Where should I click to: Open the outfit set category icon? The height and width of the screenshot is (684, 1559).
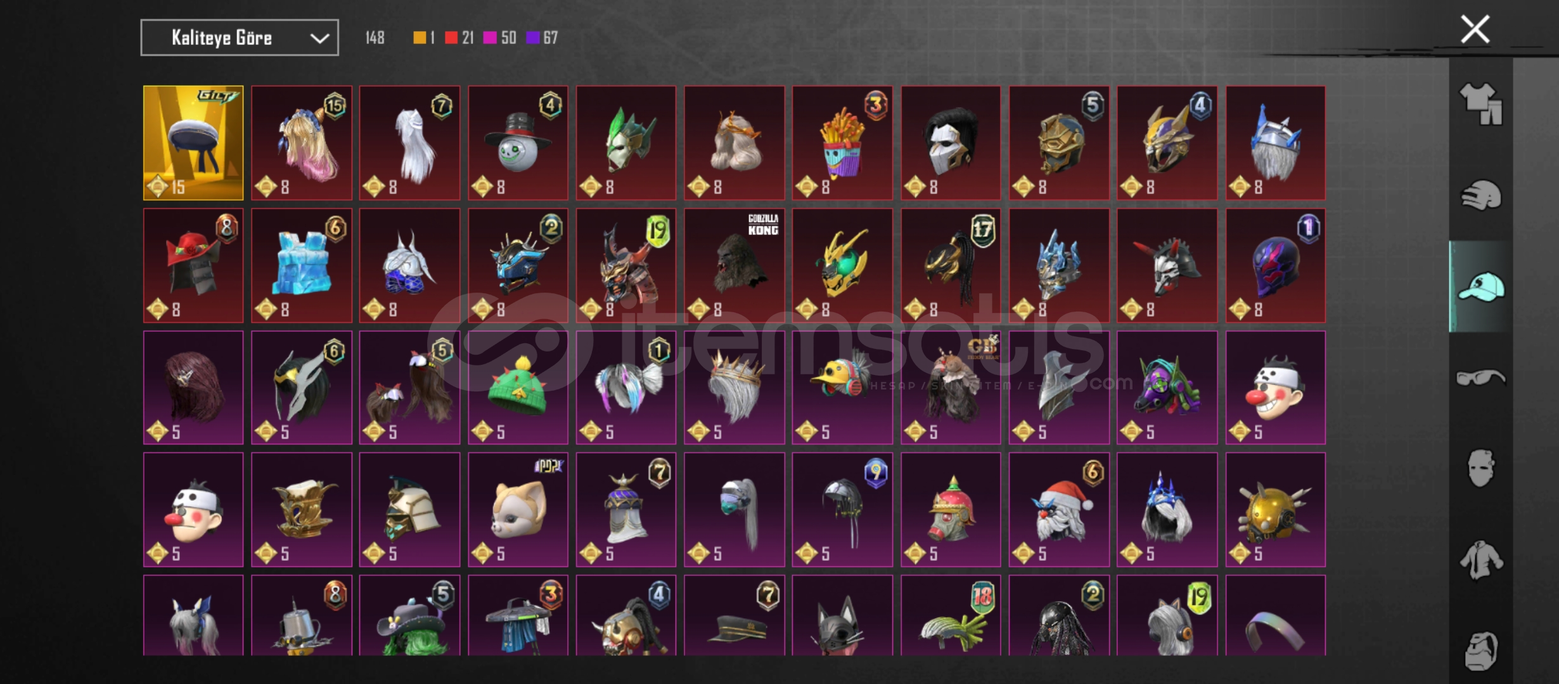[x=1481, y=104]
